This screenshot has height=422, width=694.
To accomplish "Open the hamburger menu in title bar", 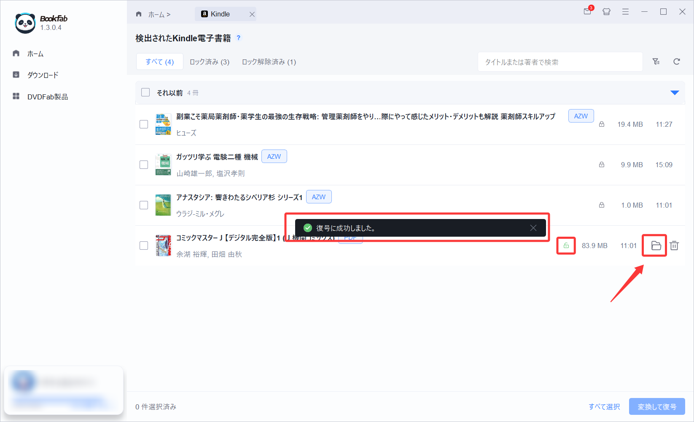I will pos(625,12).
